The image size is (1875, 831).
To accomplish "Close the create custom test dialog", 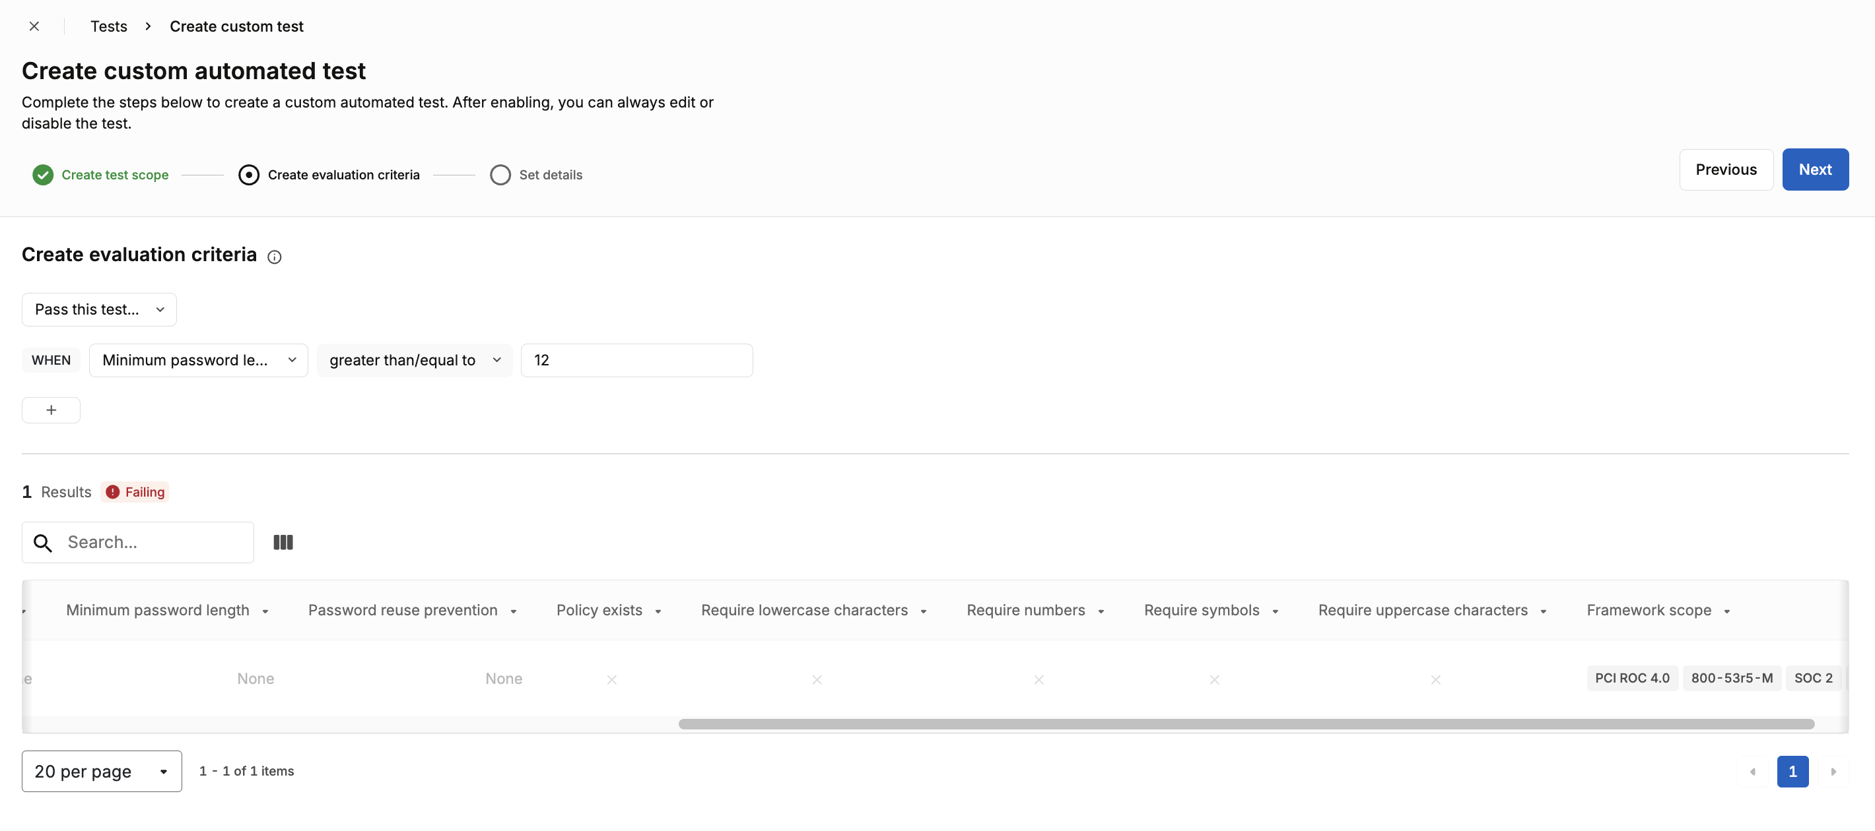I will [34, 26].
